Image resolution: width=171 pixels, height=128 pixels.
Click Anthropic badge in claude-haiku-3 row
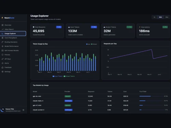tap(68, 101)
